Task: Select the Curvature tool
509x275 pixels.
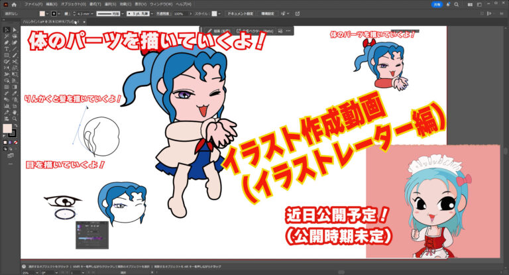Action: pyautogui.click(x=15, y=42)
